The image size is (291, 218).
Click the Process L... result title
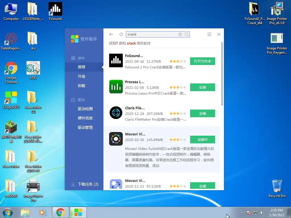tap(134, 82)
